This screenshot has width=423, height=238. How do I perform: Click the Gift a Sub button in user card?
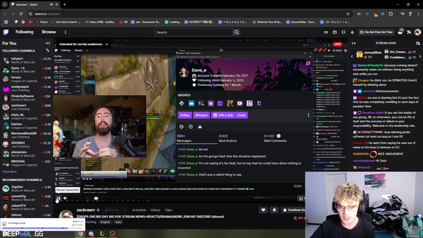[x=223, y=115]
